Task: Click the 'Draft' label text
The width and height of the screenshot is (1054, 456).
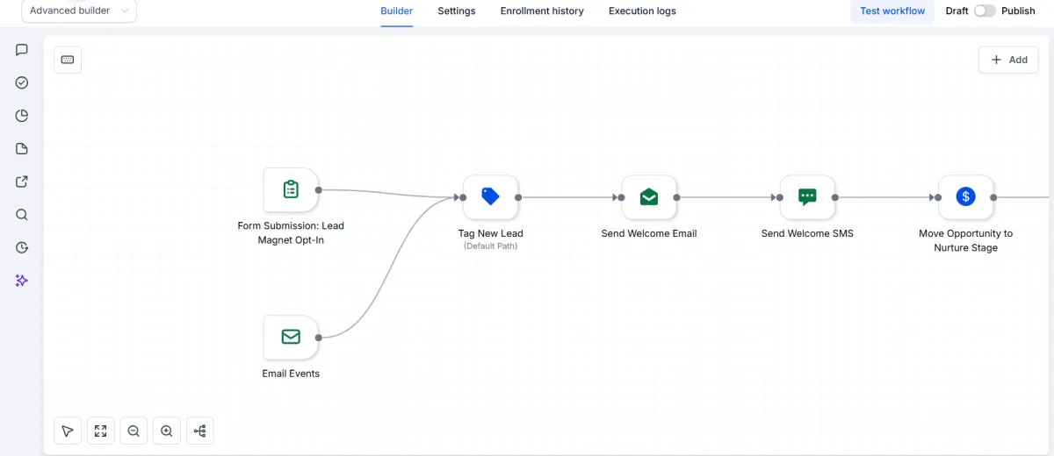Action: coord(957,11)
